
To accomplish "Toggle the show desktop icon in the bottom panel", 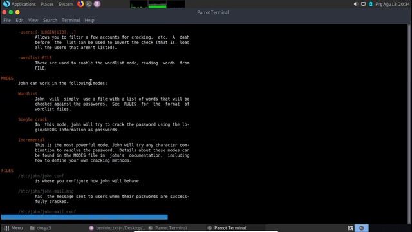I will point(350,228).
